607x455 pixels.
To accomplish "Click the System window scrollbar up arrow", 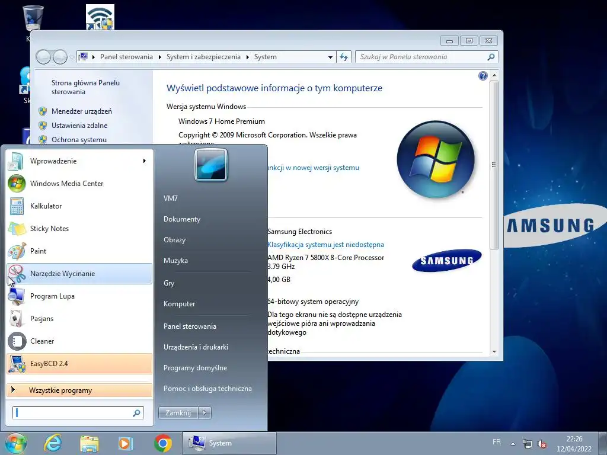I will (494, 75).
